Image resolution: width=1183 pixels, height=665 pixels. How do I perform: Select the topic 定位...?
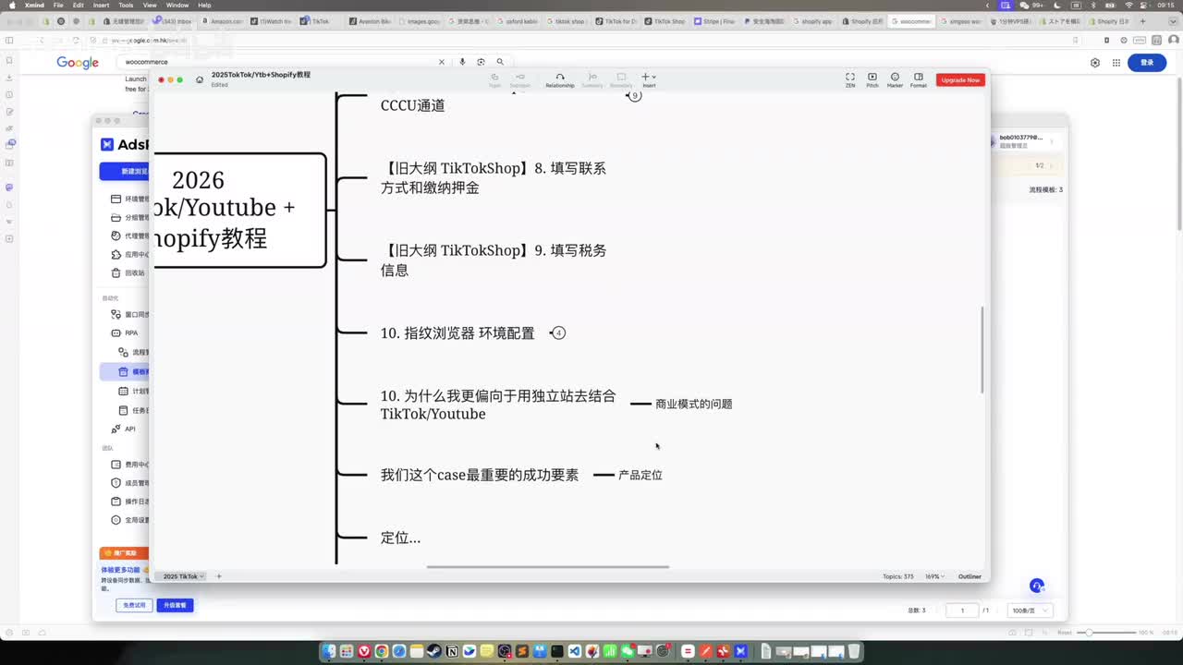tap(400, 538)
